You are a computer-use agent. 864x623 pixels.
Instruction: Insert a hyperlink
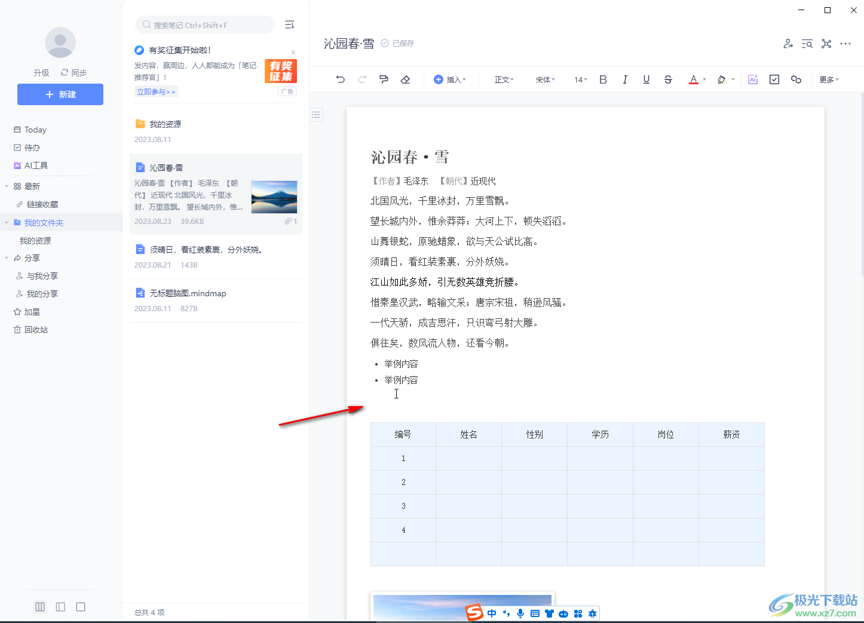pos(796,79)
